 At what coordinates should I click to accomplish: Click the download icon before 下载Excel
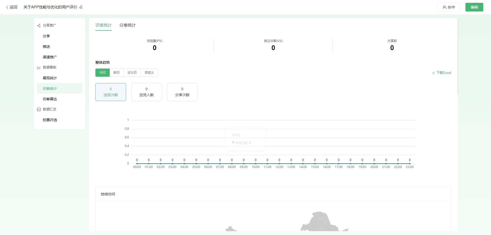pos(433,73)
